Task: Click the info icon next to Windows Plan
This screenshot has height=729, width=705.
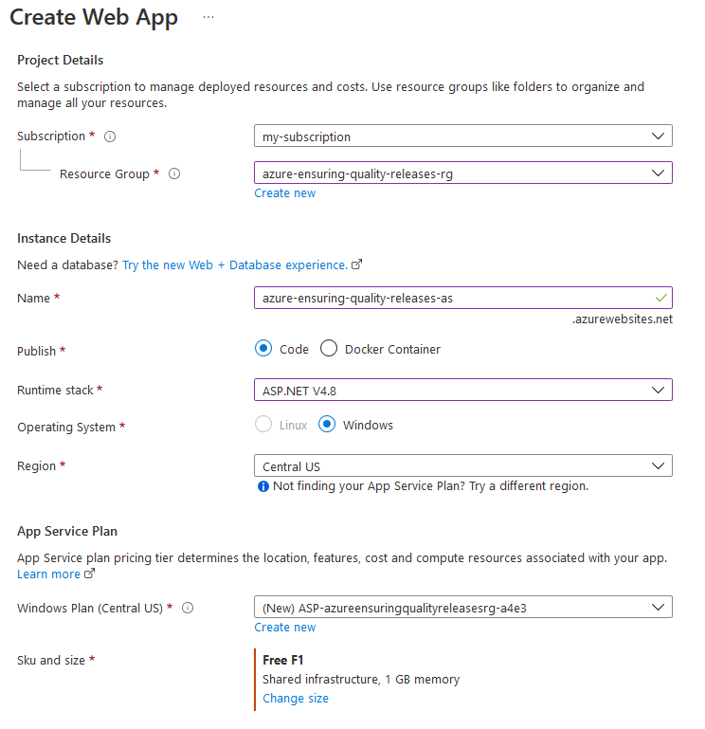Action: (188, 608)
